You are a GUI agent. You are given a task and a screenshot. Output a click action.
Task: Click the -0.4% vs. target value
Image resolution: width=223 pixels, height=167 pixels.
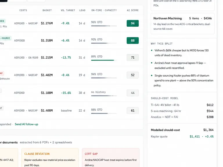pos(65,75)
